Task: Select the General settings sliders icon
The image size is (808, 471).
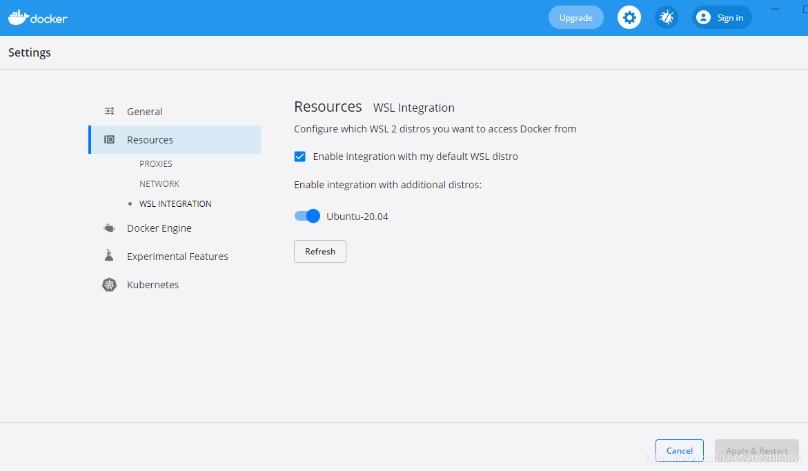Action: [x=109, y=110]
